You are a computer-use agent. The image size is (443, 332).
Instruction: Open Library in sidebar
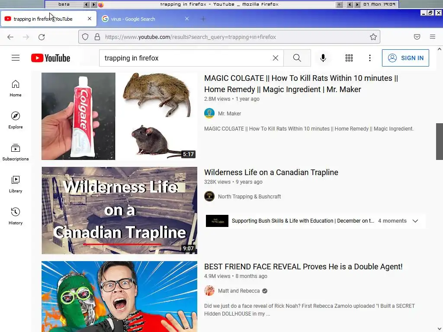pos(16,184)
